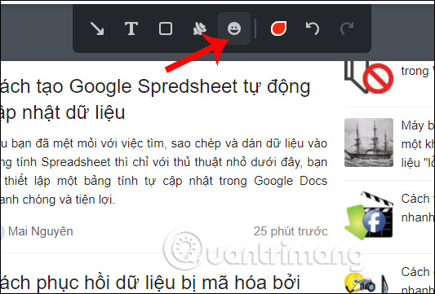The width and height of the screenshot is (435, 294).
Task: Open the Facebook video download thumbnail
Action: click(x=369, y=216)
